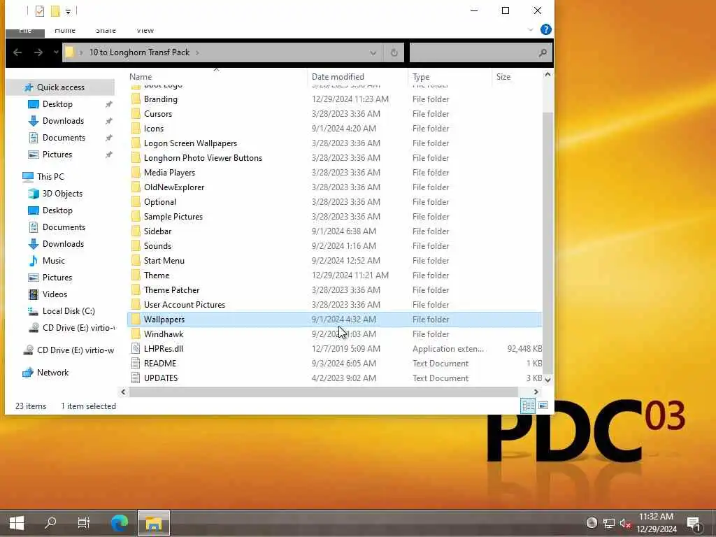Click the vertical scrollbar up arrow
Screen dimensions: 716x537
pos(547,75)
